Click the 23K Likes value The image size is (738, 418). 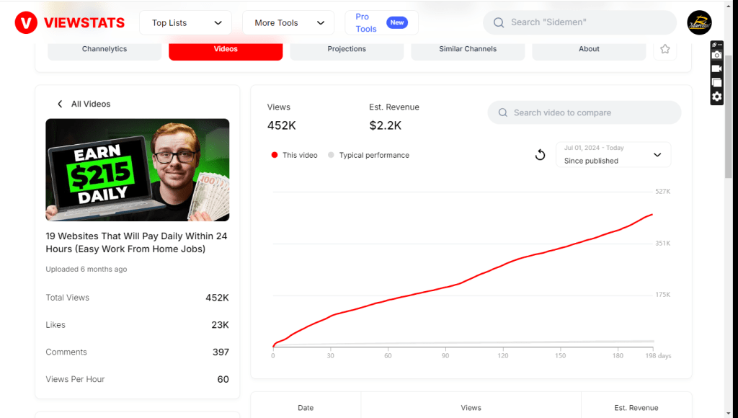click(220, 325)
